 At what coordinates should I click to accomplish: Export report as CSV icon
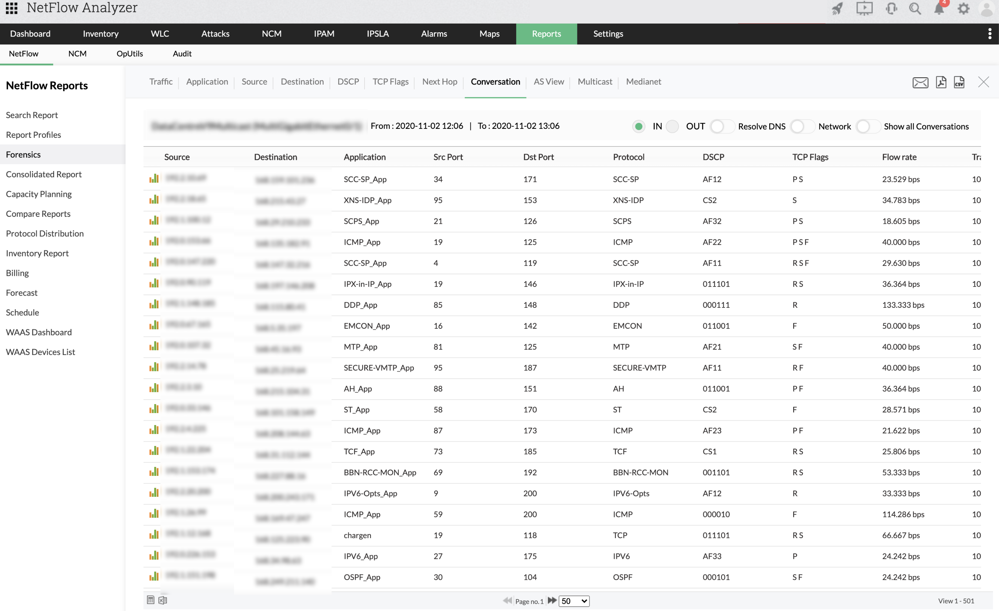(x=959, y=82)
